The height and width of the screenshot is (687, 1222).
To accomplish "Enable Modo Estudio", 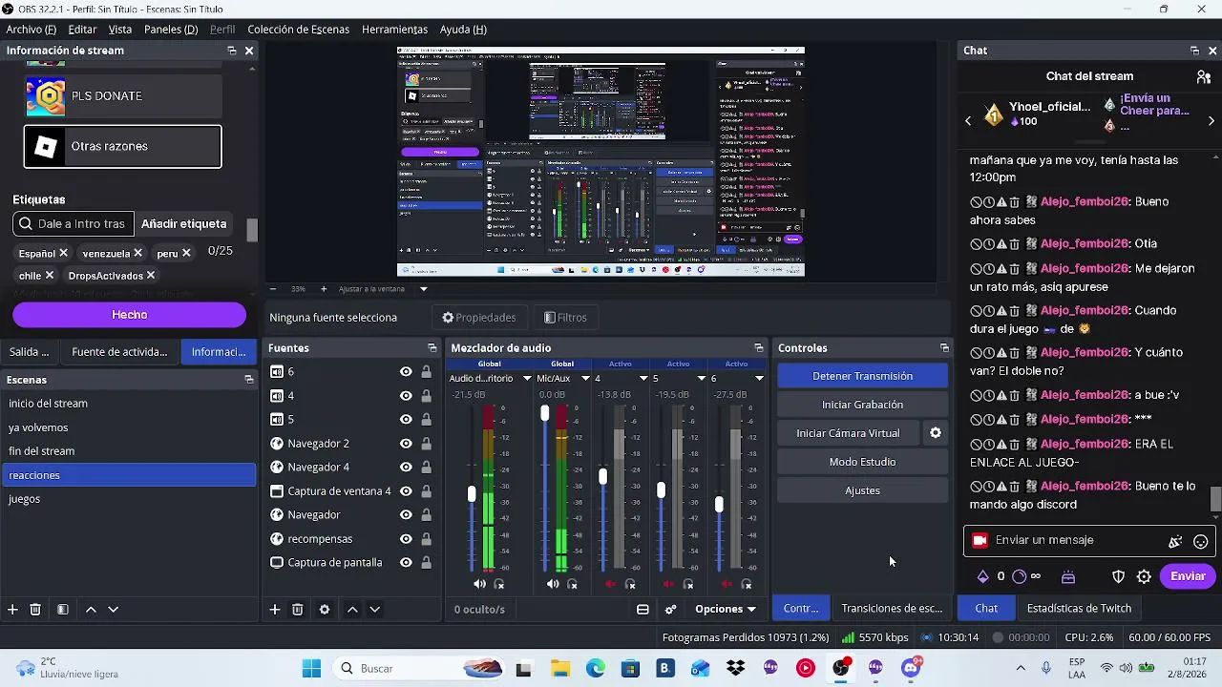I will 863,462.
